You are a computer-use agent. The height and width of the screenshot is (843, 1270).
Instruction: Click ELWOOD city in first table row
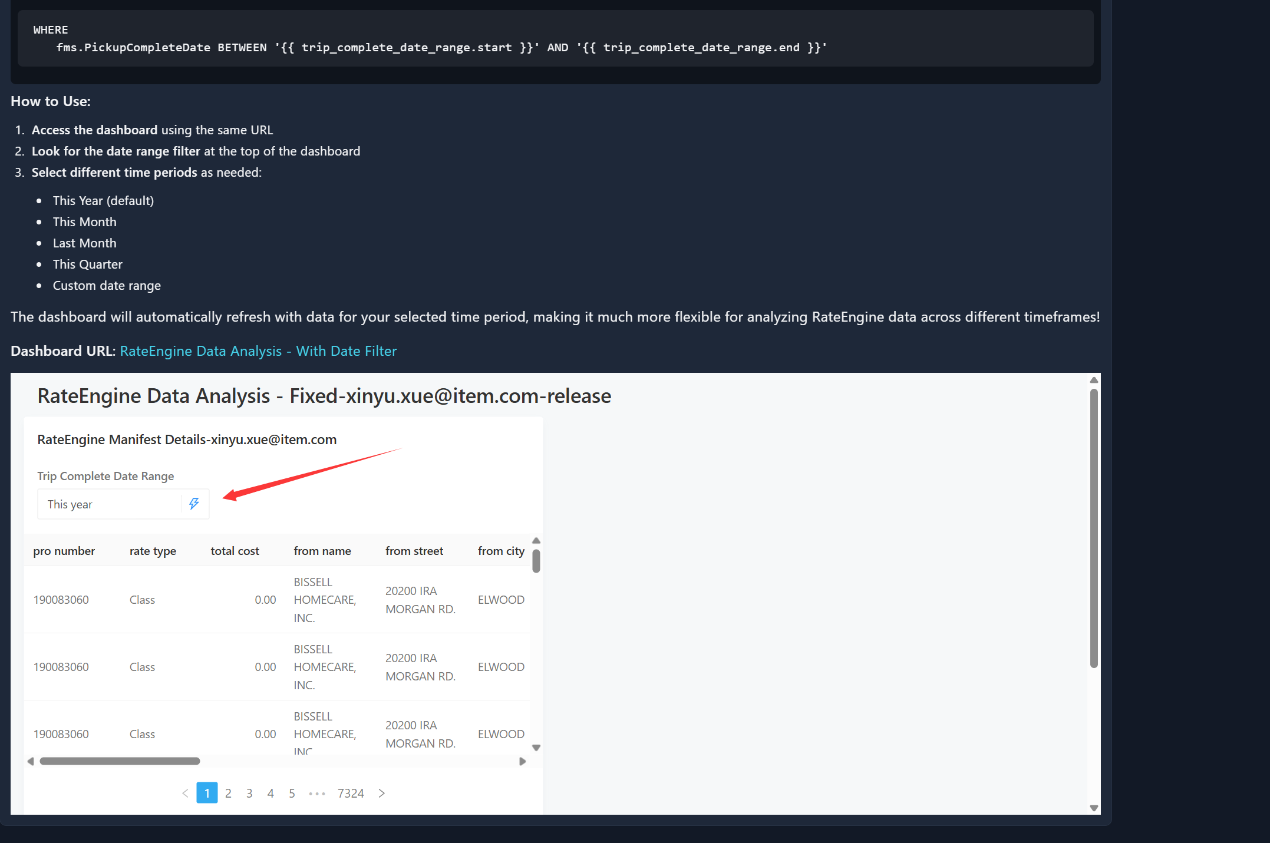pos(501,600)
